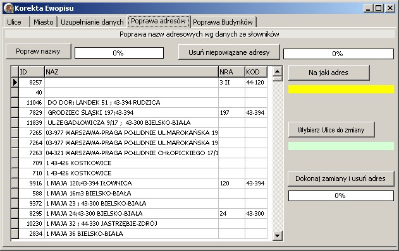Click the NAZ column header
Screen dimensions: 399x251
pos(132,72)
